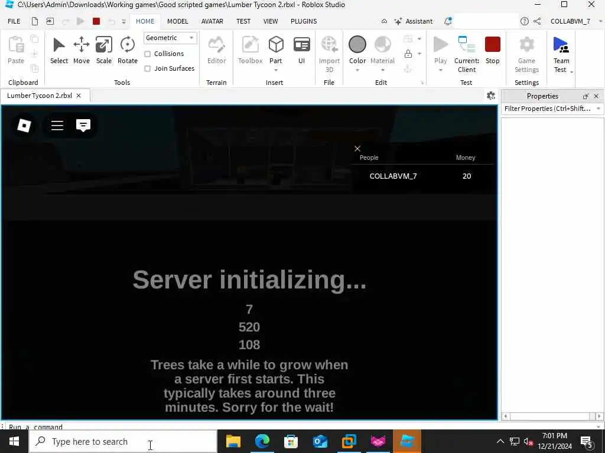Open the Roblox logo menu in viewport
This screenshot has height=453, width=605.
coord(24,126)
